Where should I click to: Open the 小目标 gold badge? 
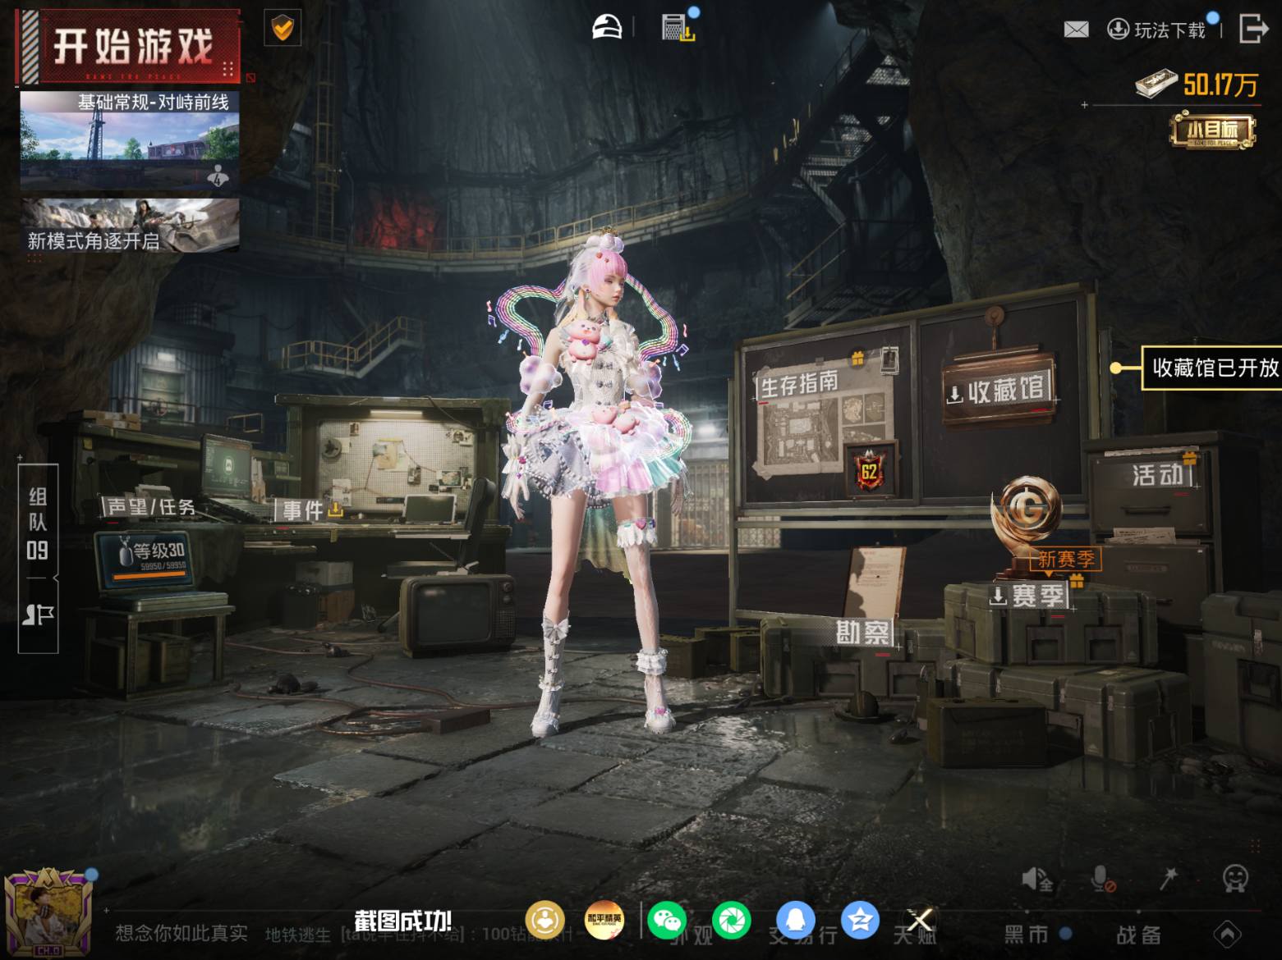tap(1212, 132)
